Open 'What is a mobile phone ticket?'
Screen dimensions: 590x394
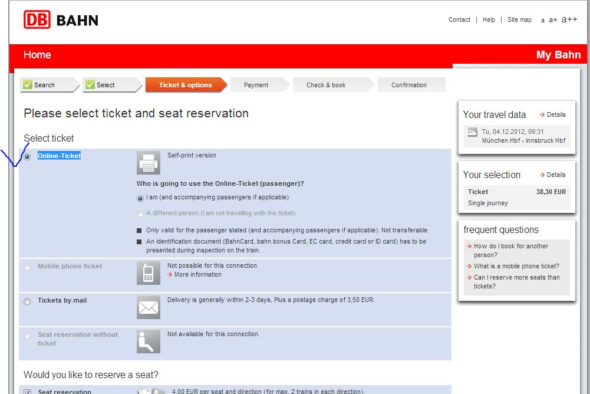[x=516, y=267]
